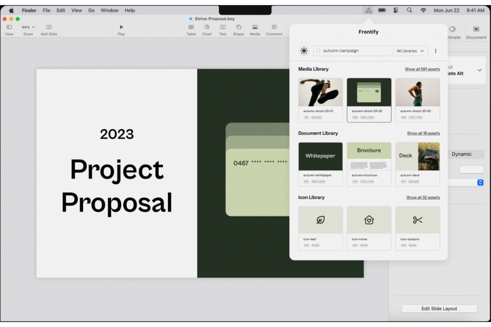491x327 pixels.
Task: Start slideshow with the Play button
Action: point(121,27)
